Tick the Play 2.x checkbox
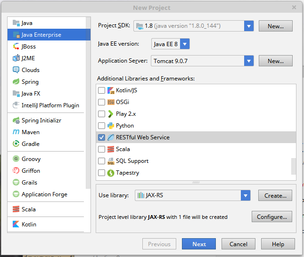Viewport: 304px width, 257px height. 102,114
